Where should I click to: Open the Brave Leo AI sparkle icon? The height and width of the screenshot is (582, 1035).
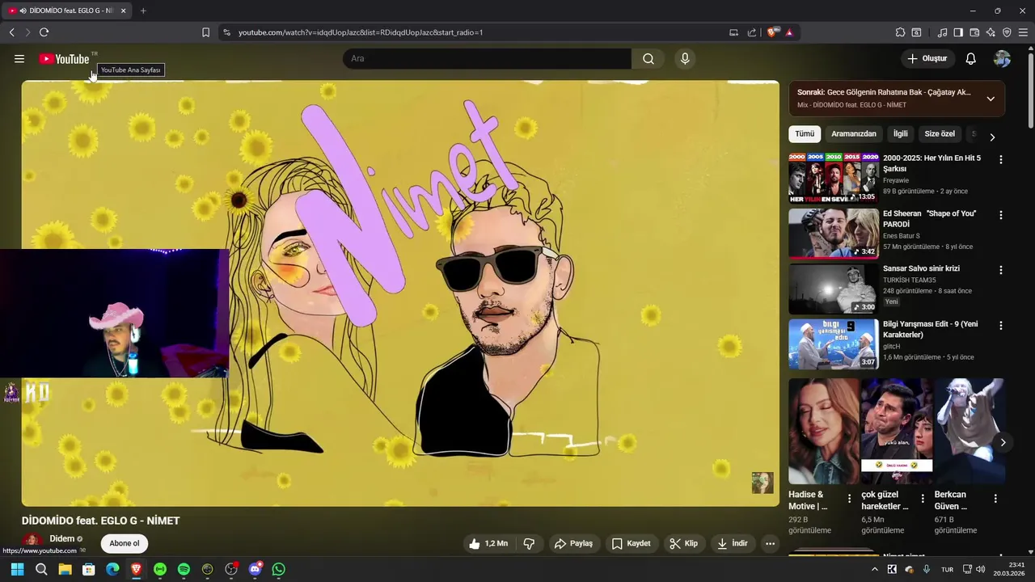(x=991, y=32)
